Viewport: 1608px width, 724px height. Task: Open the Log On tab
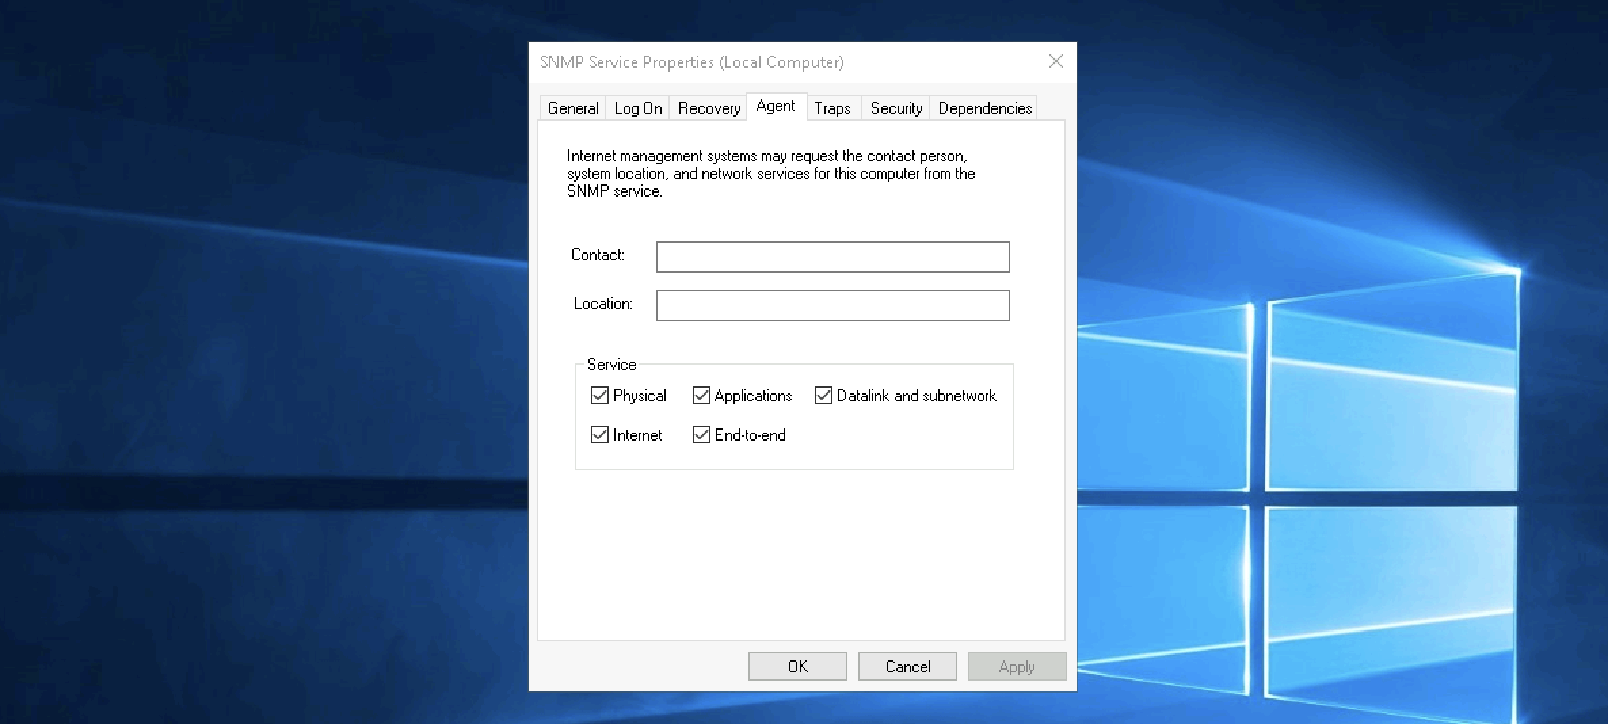(x=637, y=108)
